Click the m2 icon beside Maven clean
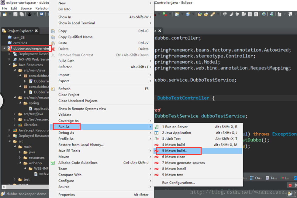 (157, 157)
